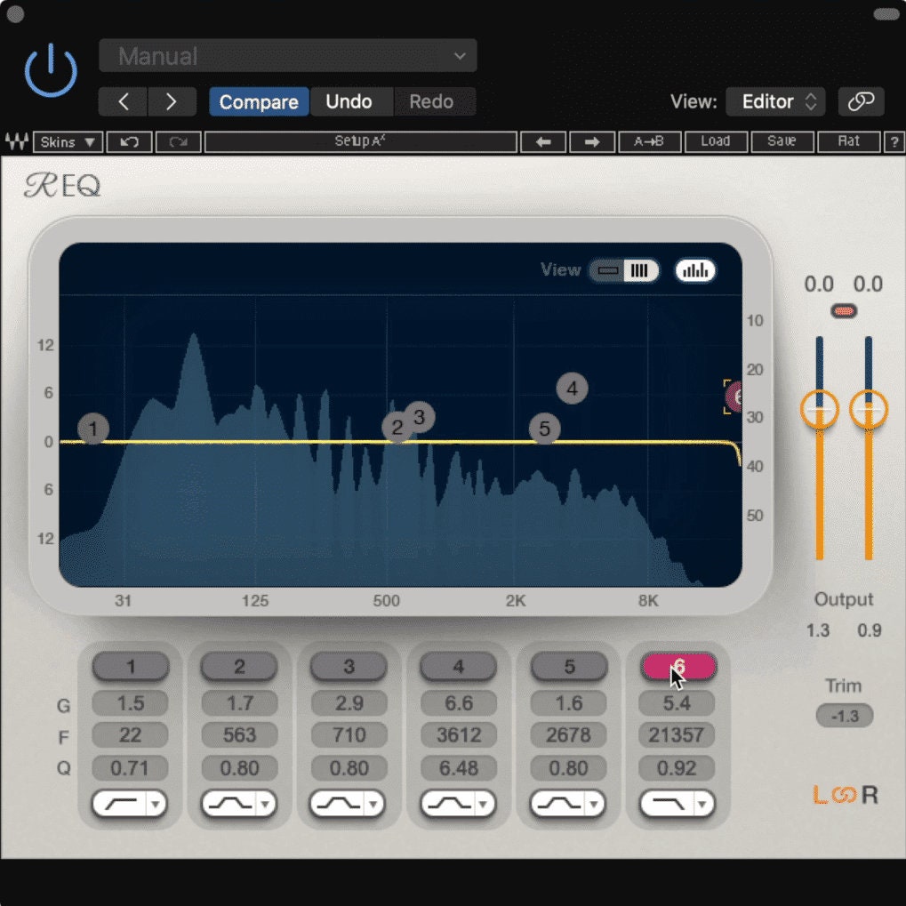The width and height of the screenshot is (906, 906).
Task: Click the Redo button
Action: (x=433, y=101)
